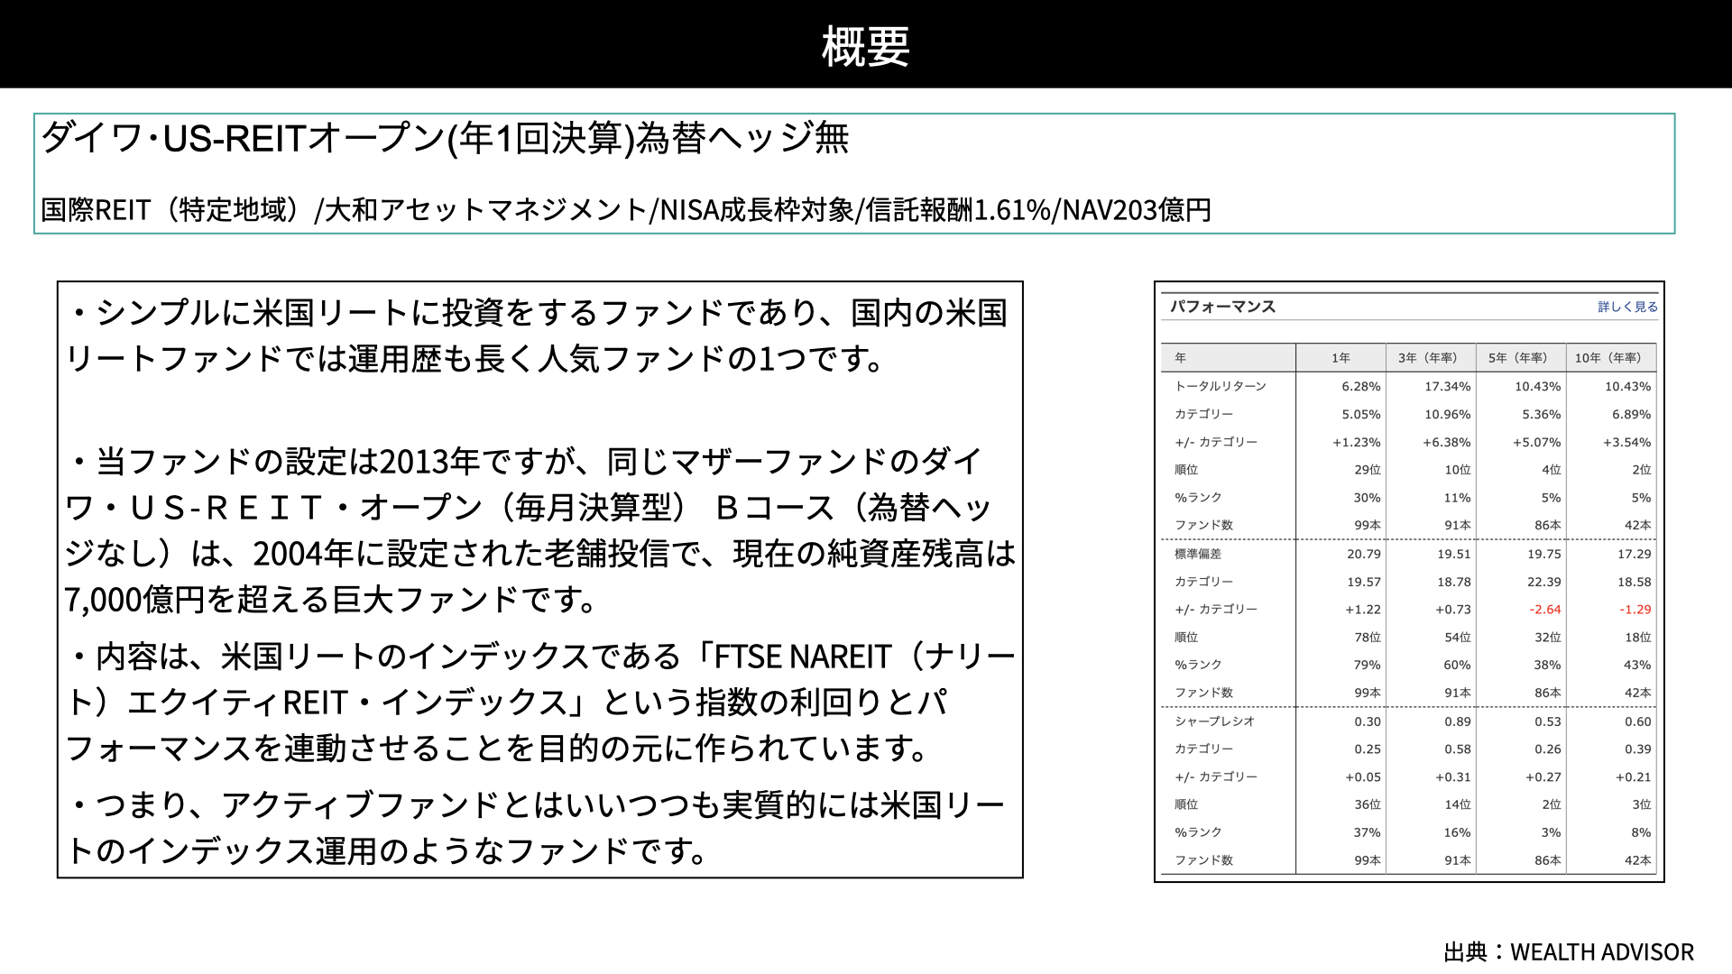The height and width of the screenshot is (974, 1732).
Task: Click the 0.89 three-year Sharpe ratio value
Action: click(1458, 721)
